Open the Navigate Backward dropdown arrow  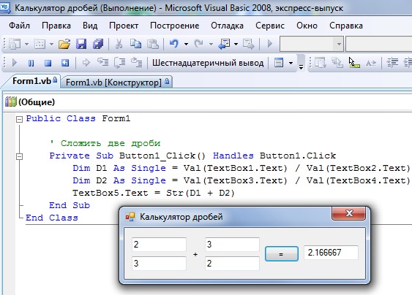click(236, 44)
